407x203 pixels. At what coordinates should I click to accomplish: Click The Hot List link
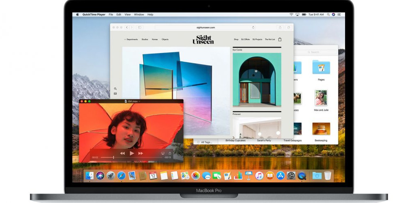[270, 39]
